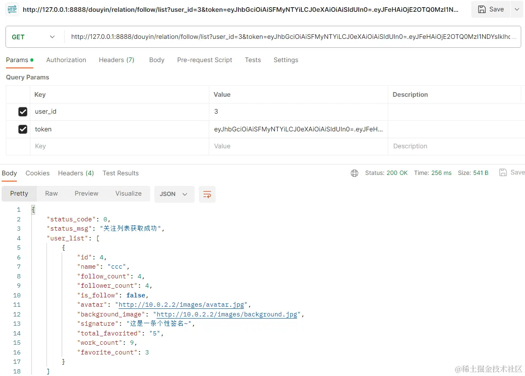The height and width of the screenshot is (376, 525).
Task: Click the Save request button
Action: (x=491, y=9)
